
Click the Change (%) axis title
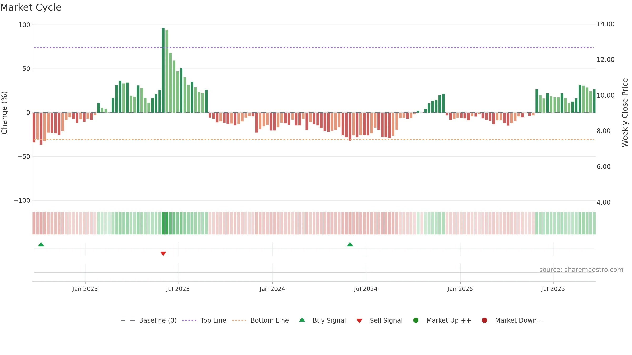coord(4,113)
